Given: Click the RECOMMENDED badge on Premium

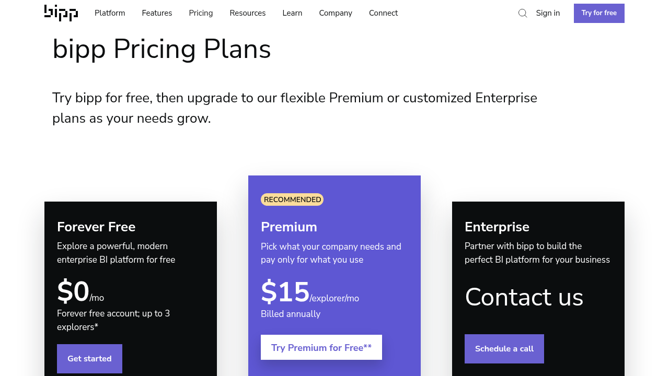Looking at the screenshot, I should click(292, 199).
